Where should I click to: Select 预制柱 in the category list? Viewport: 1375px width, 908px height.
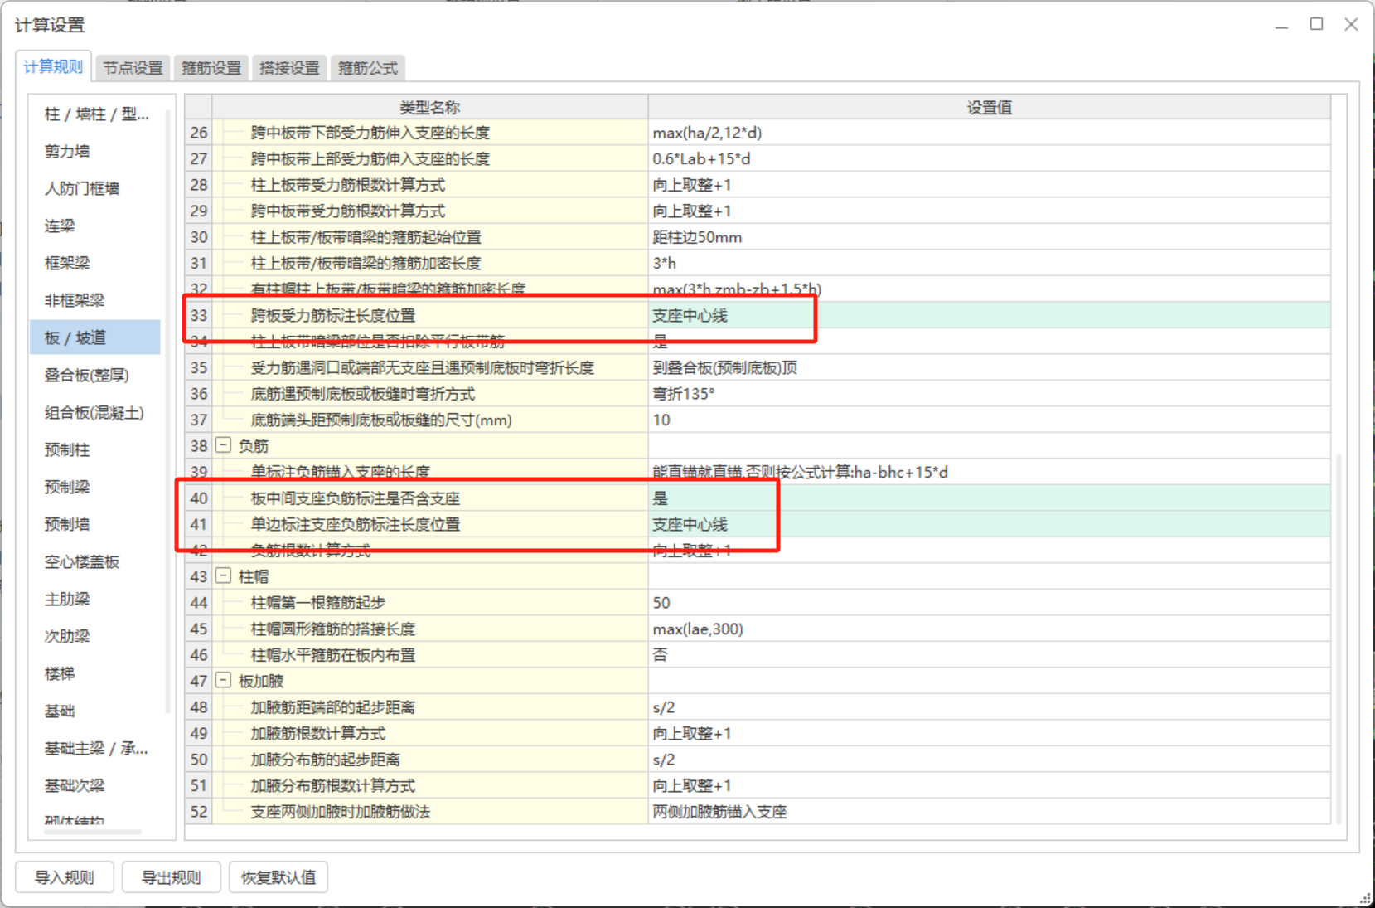[x=96, y=450]
